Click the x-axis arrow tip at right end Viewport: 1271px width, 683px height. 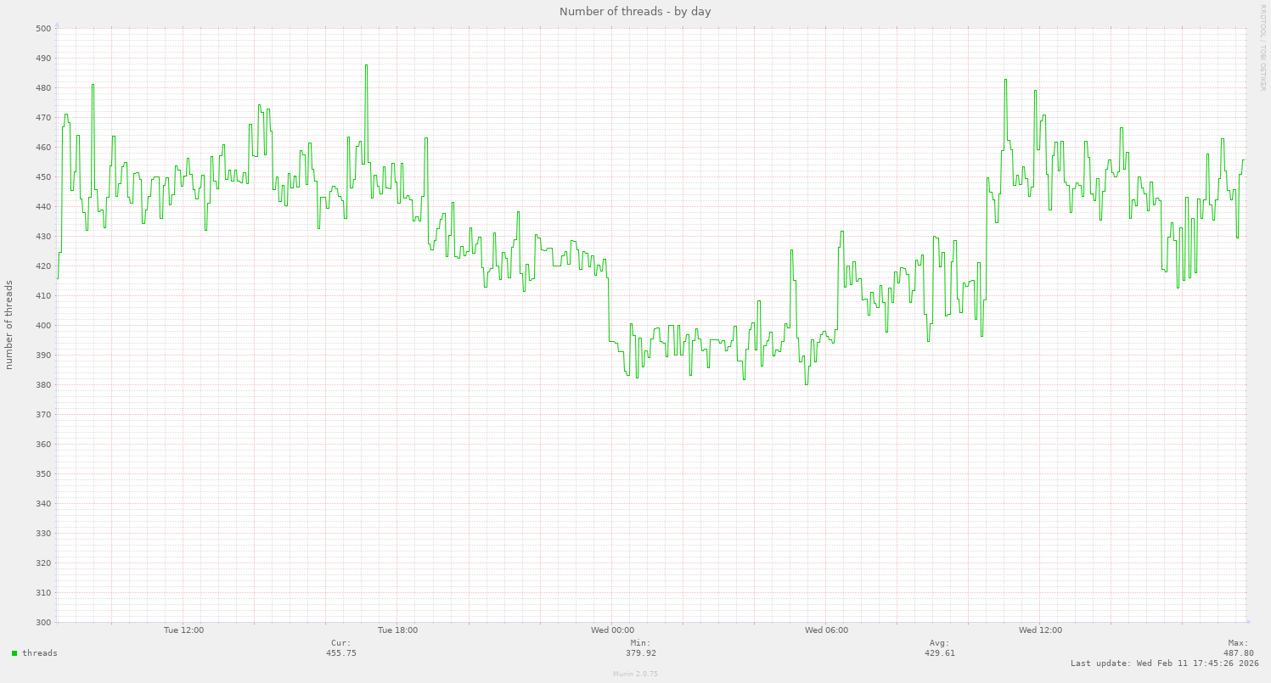(1247, 622)
